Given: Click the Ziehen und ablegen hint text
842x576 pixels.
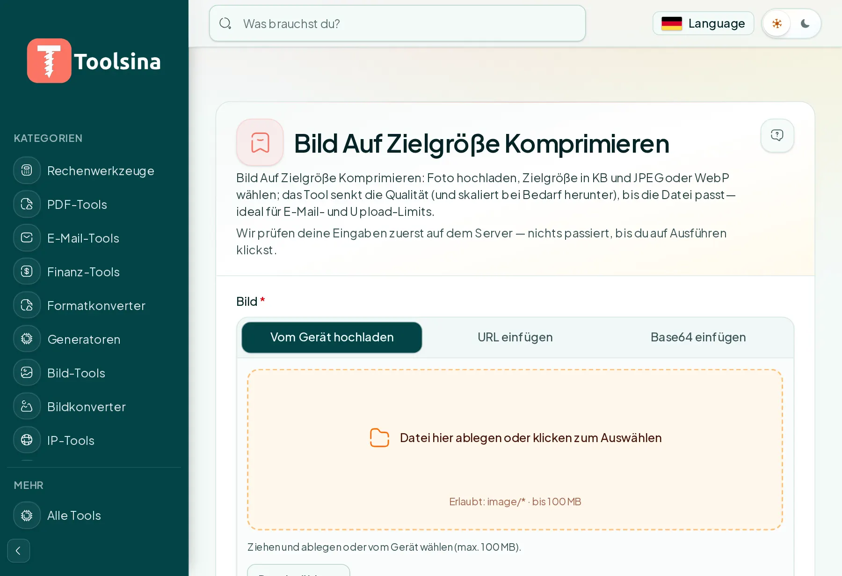Looking at the screenshot, I should pos(384,547).
